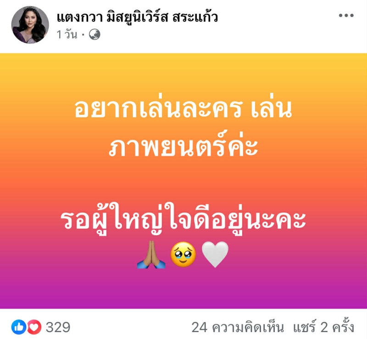Open the แตงกวา มิสยูนิเวิร์ส สระแก้ว page name
This screenshot has width=367, height=339.
[137, 17]
